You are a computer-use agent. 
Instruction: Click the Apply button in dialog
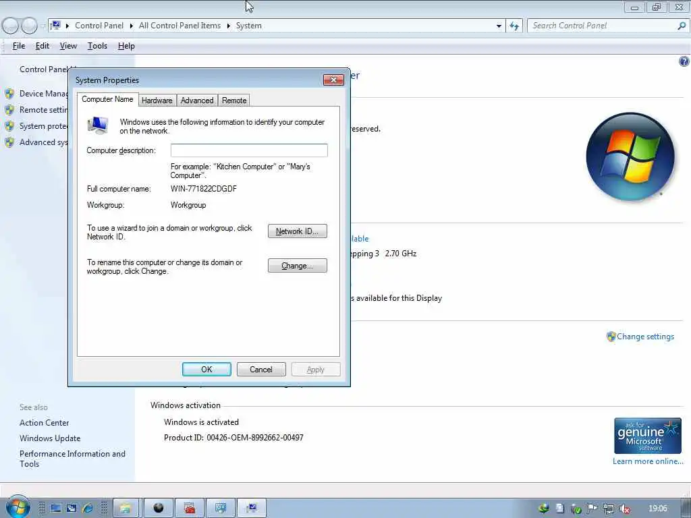coord(316,369)
